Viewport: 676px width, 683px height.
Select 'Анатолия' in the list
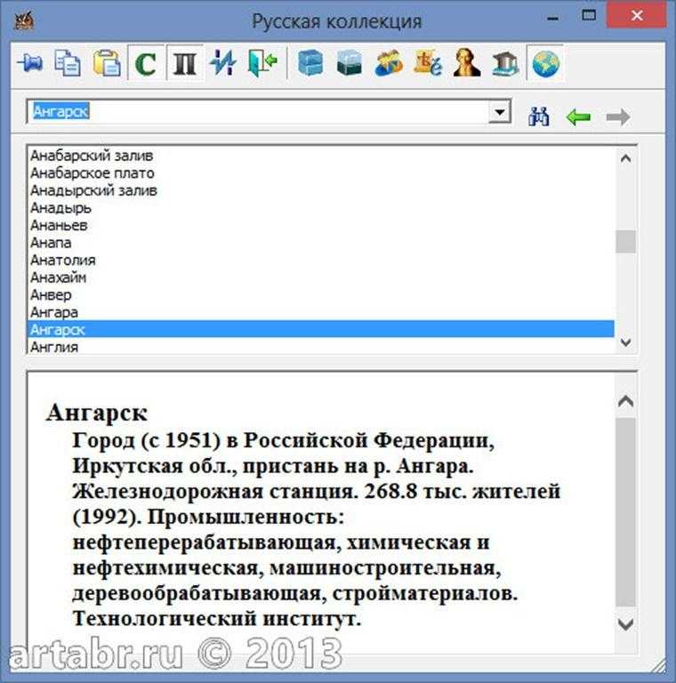click(x=321, y=260)
